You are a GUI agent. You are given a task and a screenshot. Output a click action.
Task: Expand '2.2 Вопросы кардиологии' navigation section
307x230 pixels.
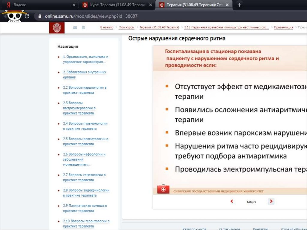[85, 90]
